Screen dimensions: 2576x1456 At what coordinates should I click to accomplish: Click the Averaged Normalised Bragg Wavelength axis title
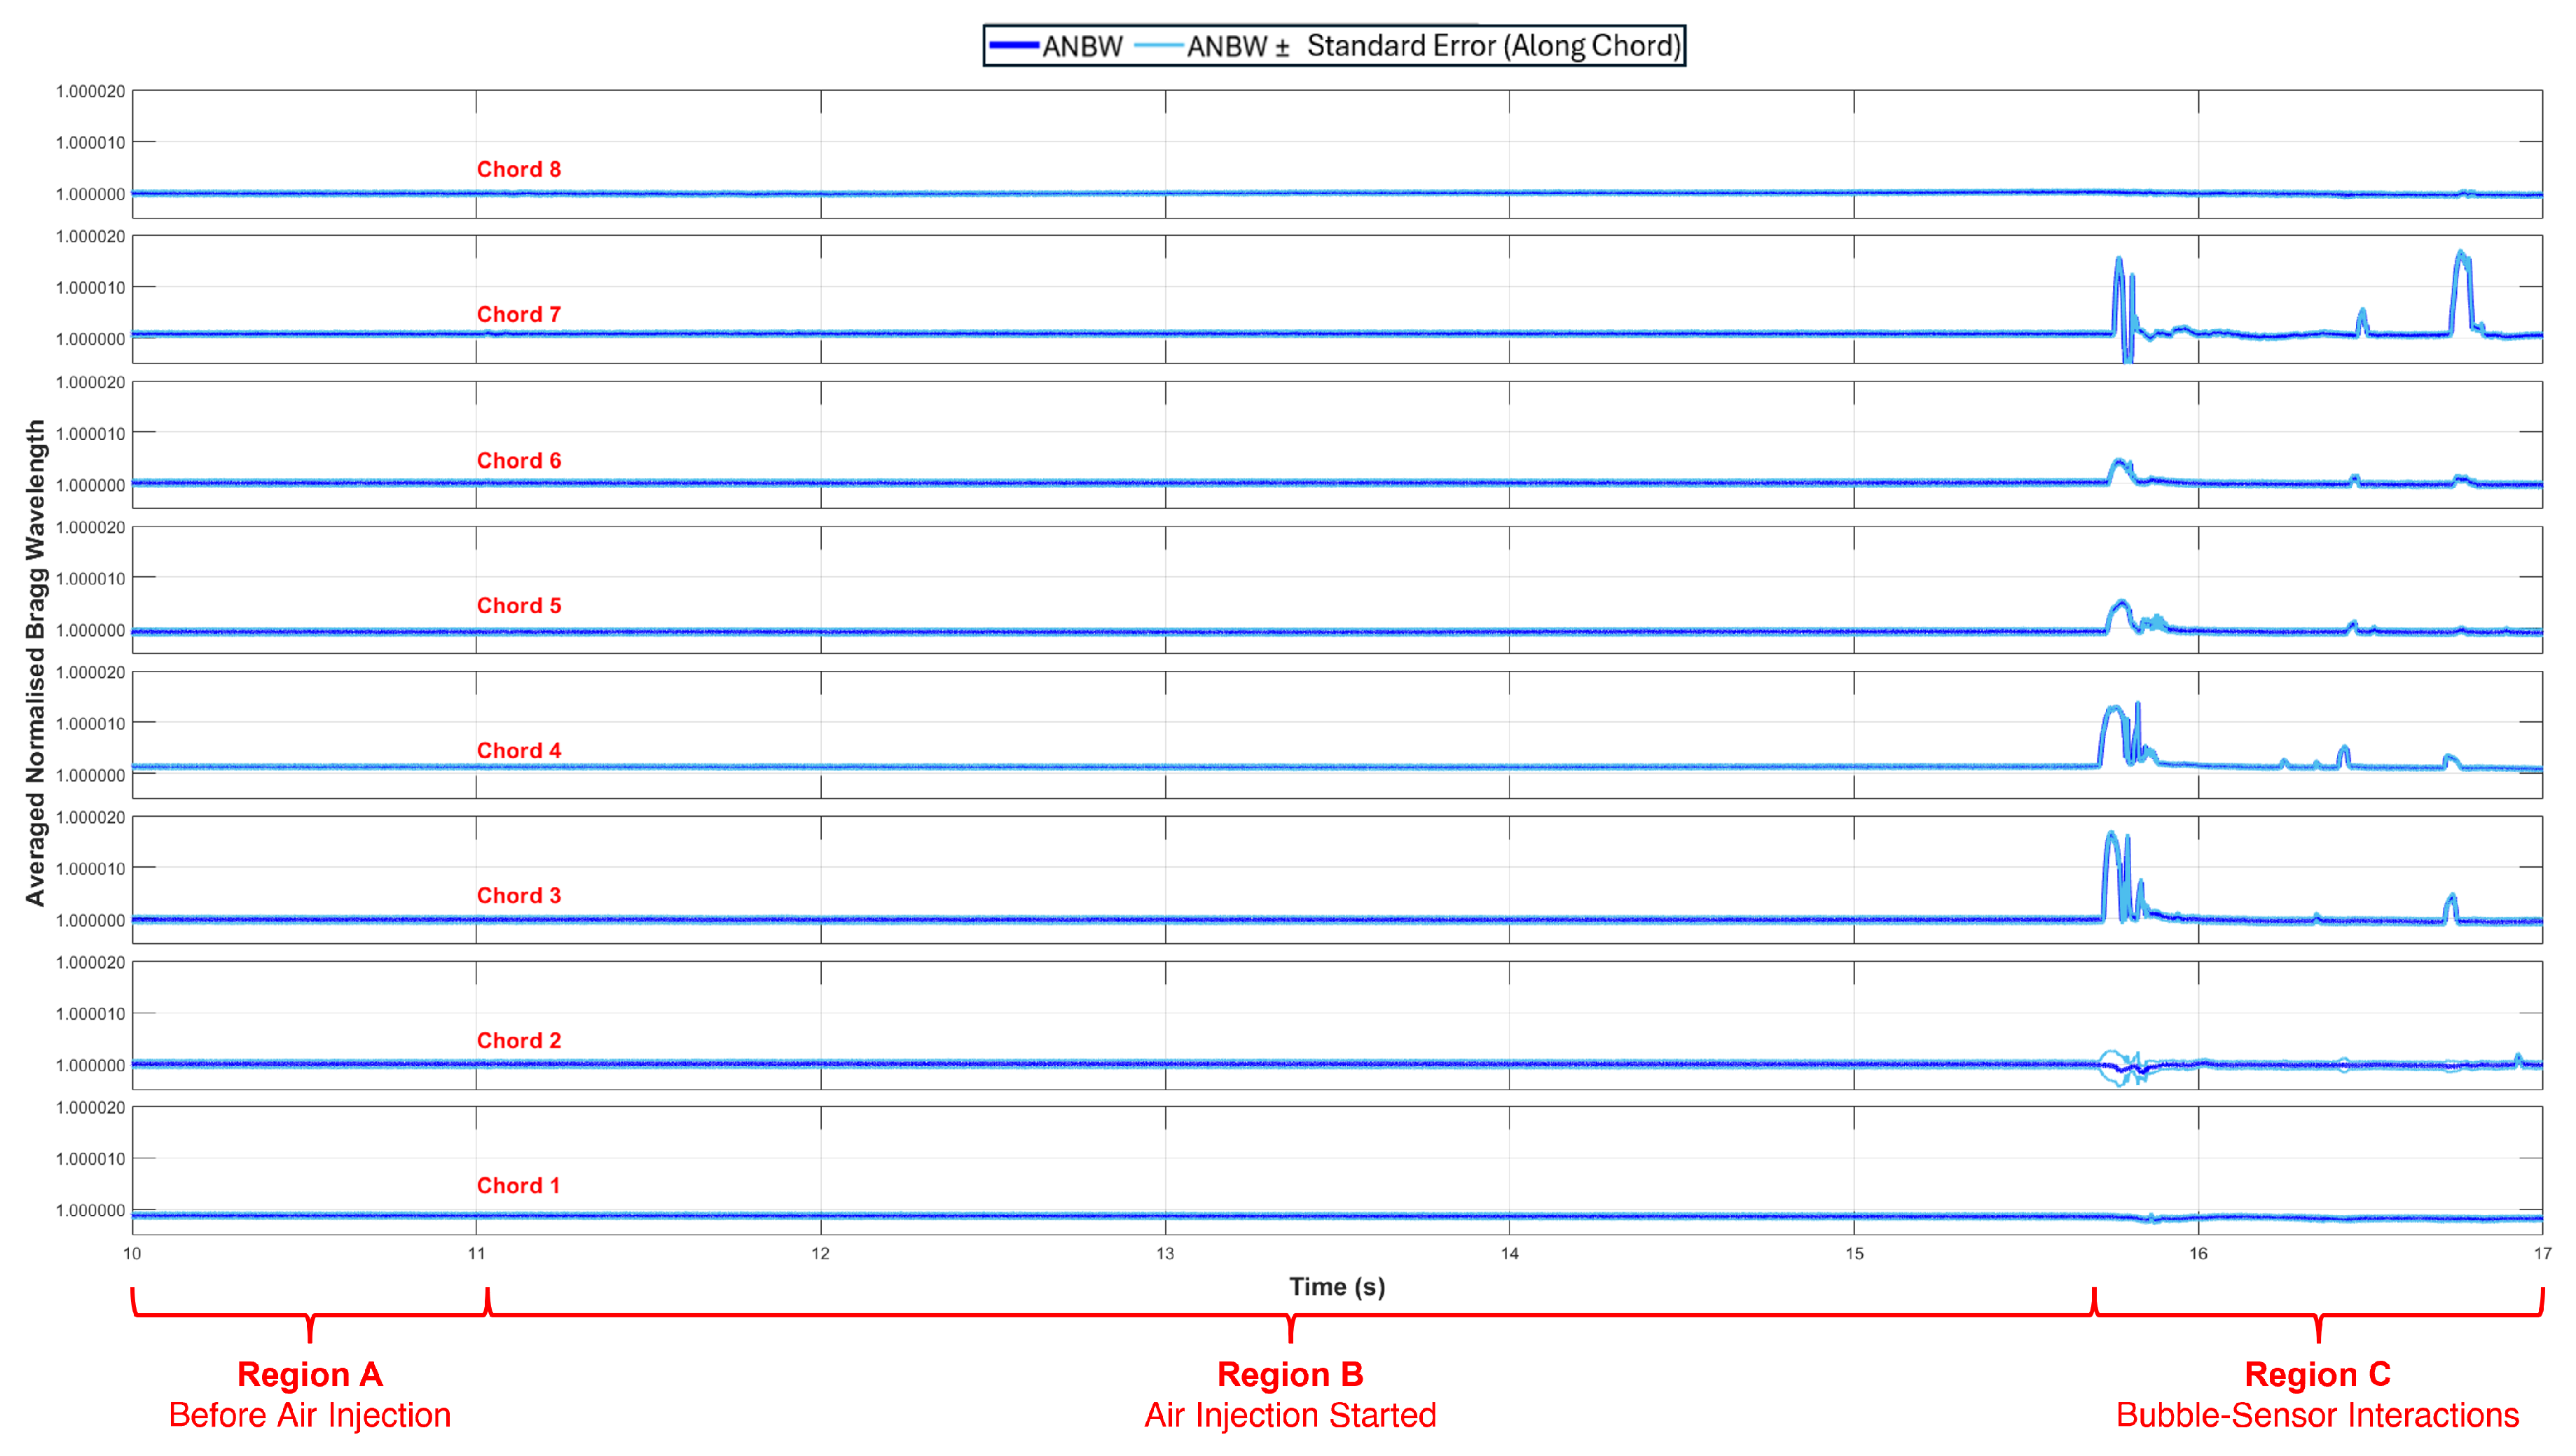(36, 662)
